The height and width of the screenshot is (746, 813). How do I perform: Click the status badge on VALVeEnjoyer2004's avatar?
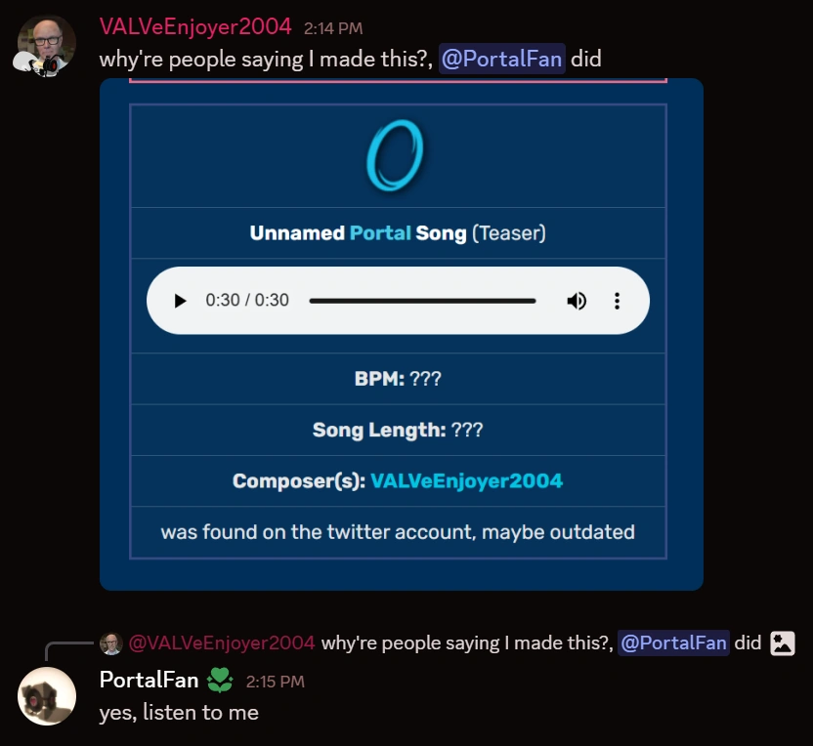point(25,63)
